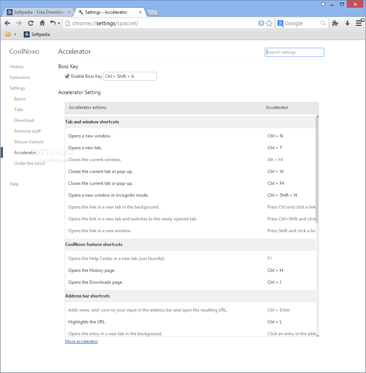Image resolution: width=366 pixels, height=373 pixels.
Task: Open the extensions puzzle icon
Action: point(335,23)
